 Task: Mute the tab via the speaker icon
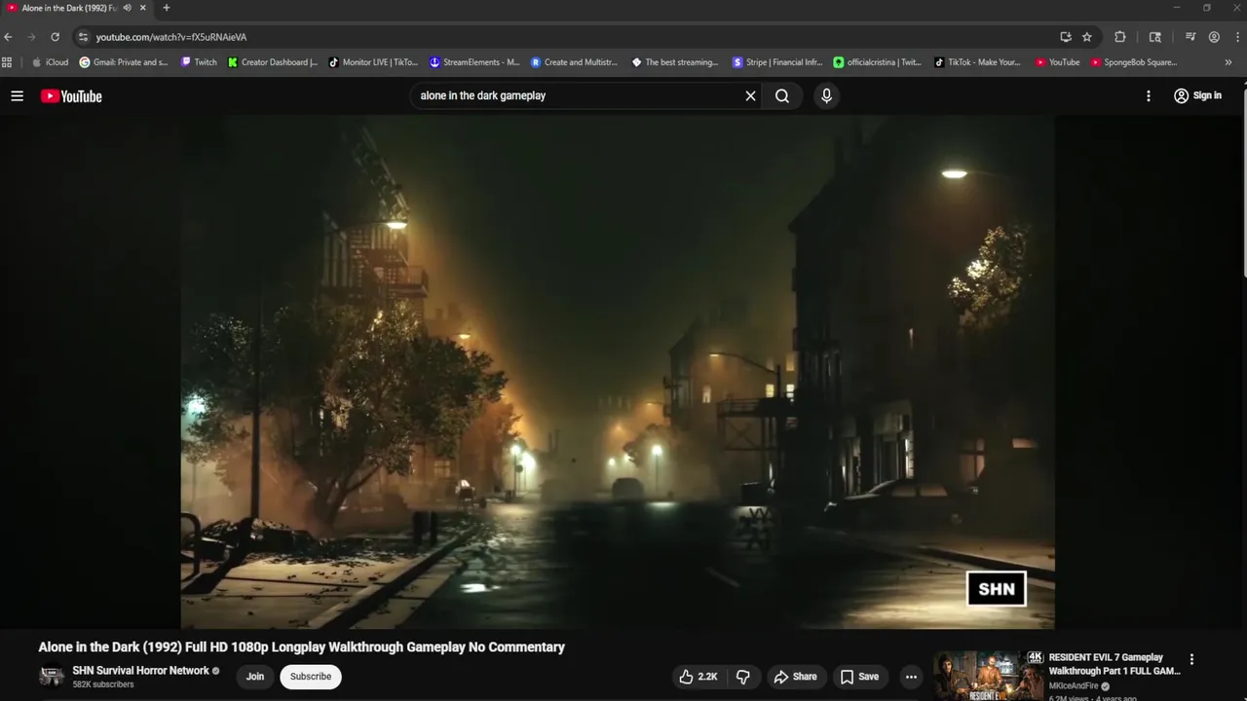pyautogui.click(x=127, y=8)
